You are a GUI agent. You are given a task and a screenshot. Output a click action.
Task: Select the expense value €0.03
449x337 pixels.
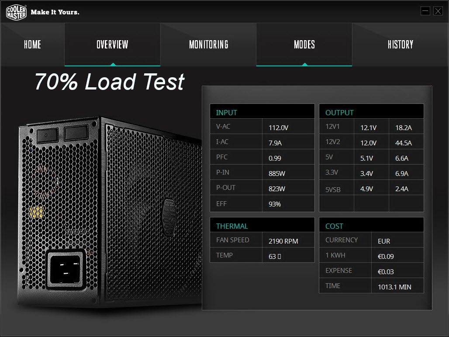385,272
